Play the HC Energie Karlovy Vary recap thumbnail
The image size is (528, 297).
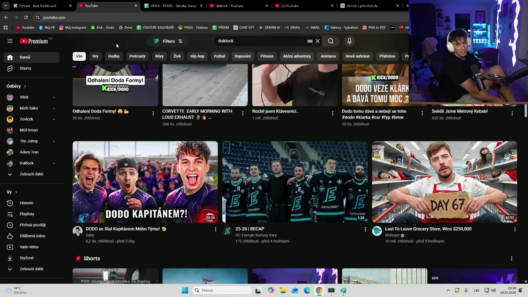pos(295,182)
